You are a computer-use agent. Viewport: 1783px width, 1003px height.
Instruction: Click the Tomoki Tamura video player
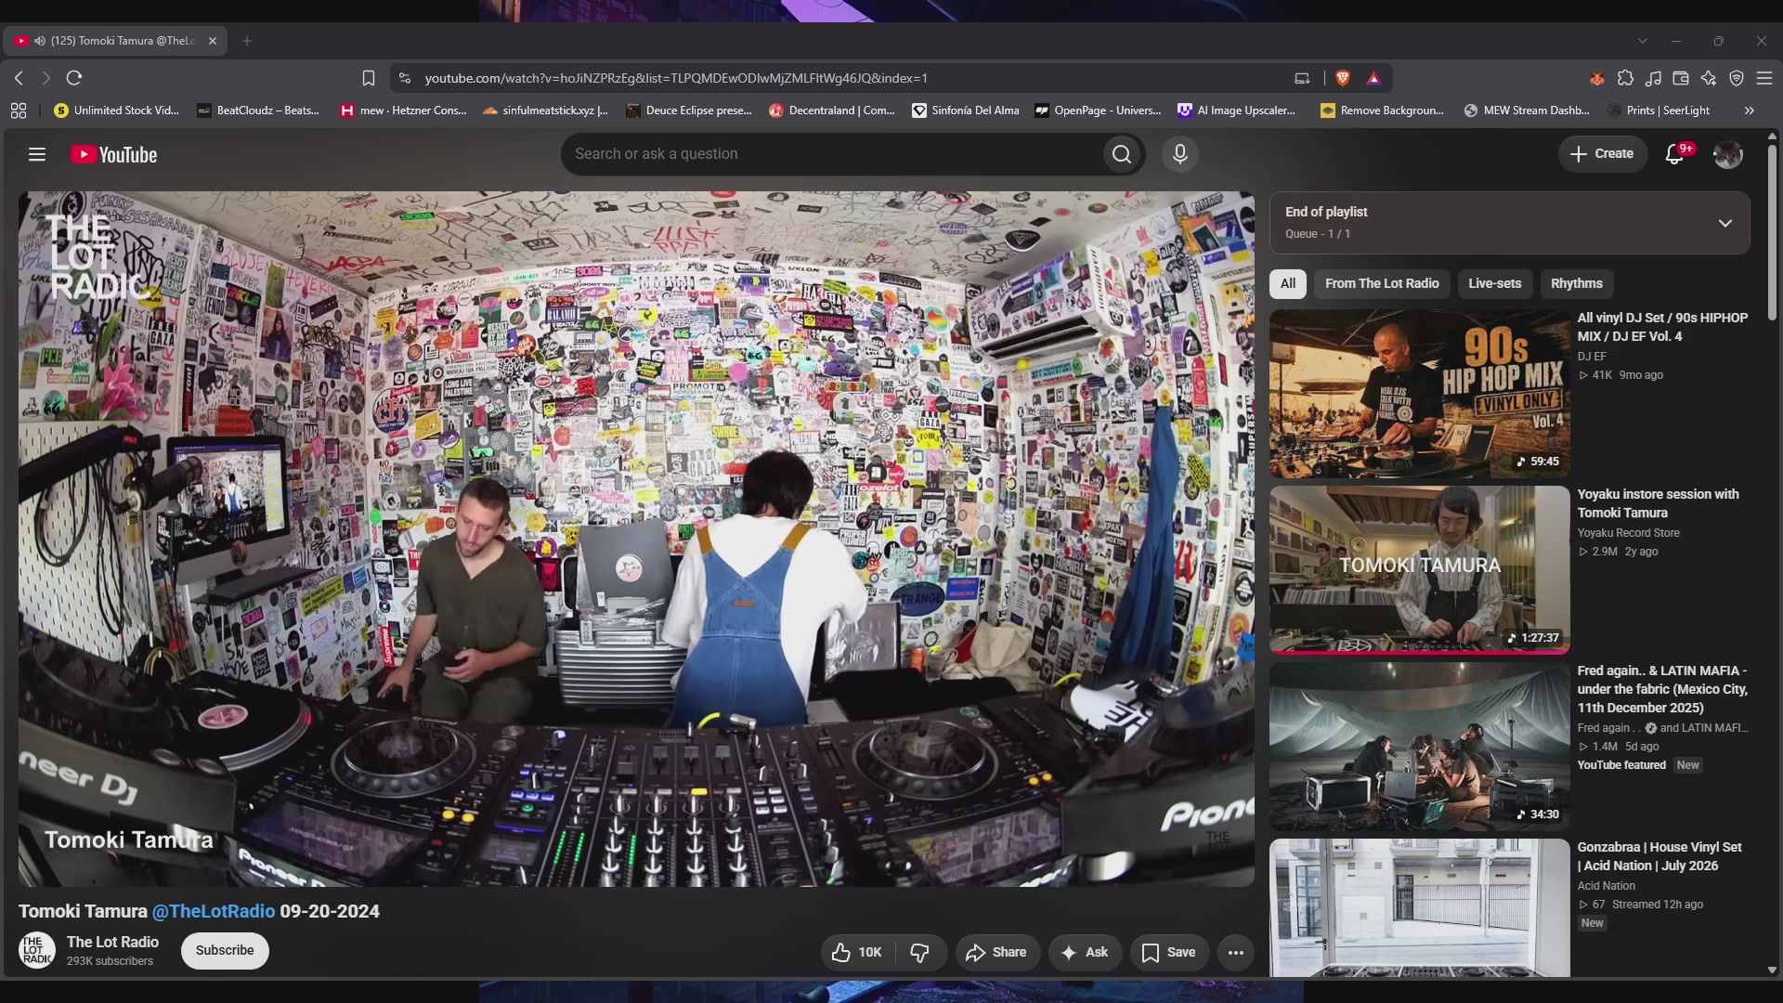tap(636, 539)
